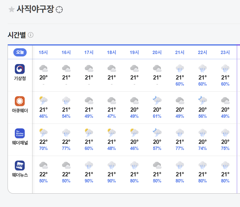The height and width of the screenshot is (207, 240).
Task: Select the 오늘 pill button
Action: (20, 52)
